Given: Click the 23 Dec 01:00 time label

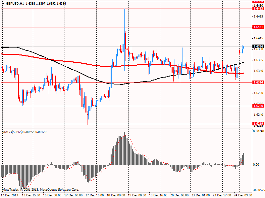Looking at the screenshot, I should point(201,195).
